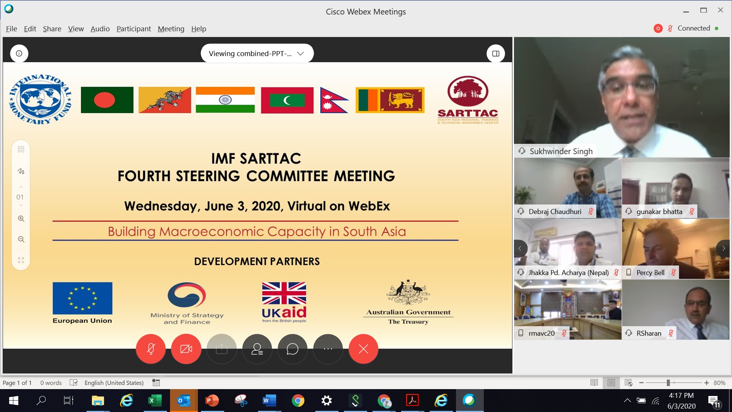
Task: Open the Action Center notifications
Action: coord(714,401)
